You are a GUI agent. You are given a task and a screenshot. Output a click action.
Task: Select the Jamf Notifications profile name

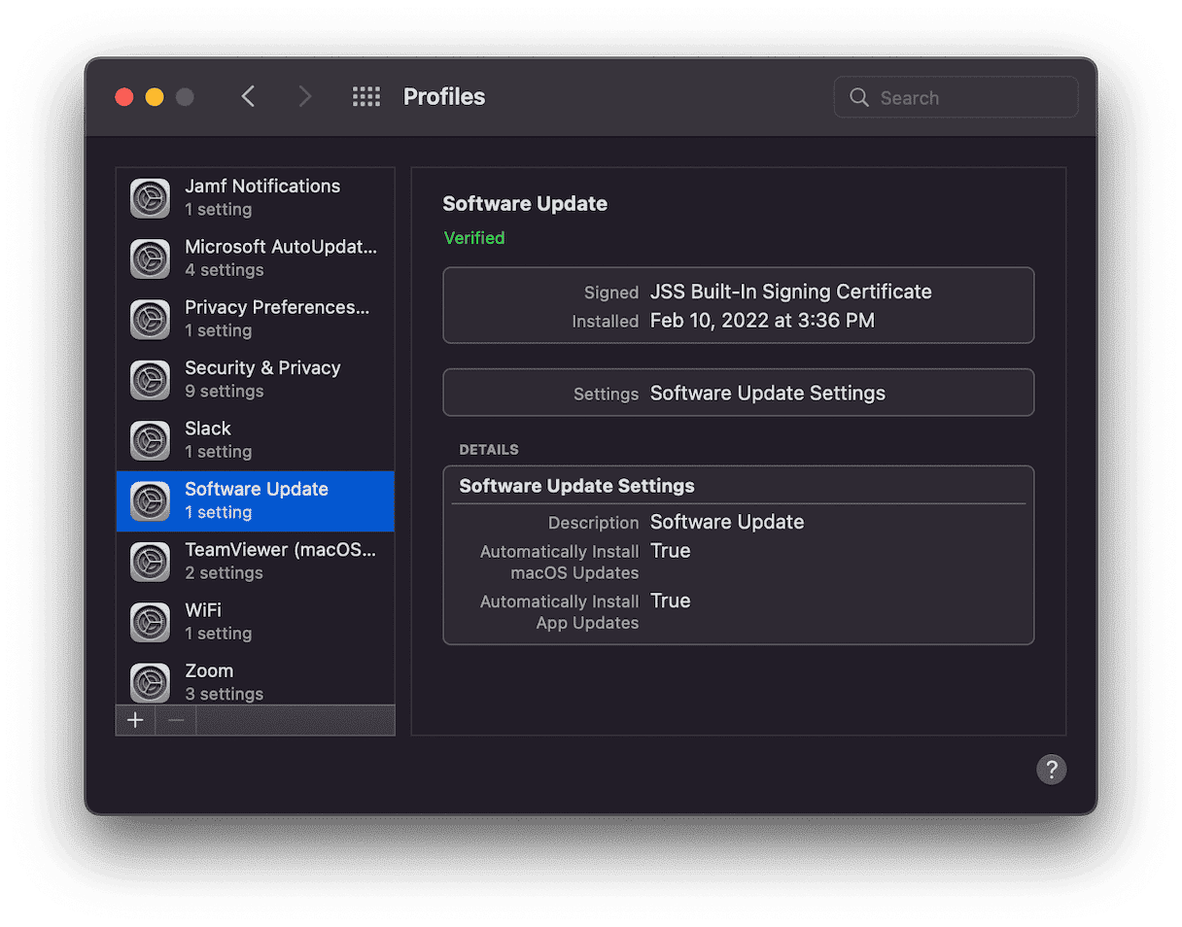click(262, 186)
